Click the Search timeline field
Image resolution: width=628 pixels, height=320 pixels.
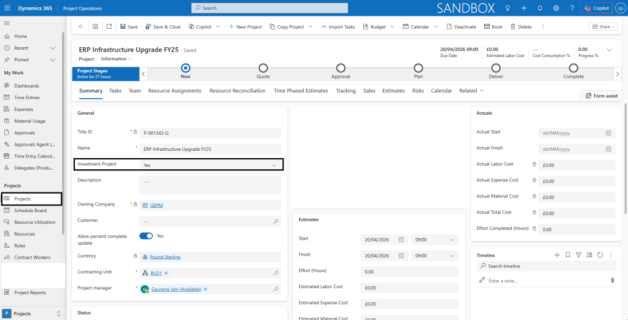pyautogui.click(x=547, y=266)
